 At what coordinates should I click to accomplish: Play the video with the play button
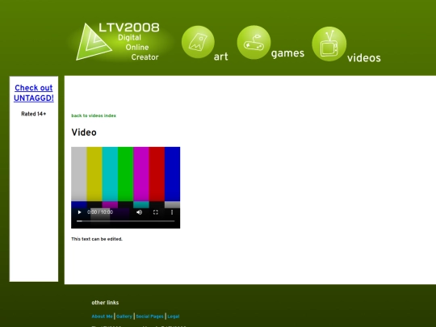(x=79, y=212)
